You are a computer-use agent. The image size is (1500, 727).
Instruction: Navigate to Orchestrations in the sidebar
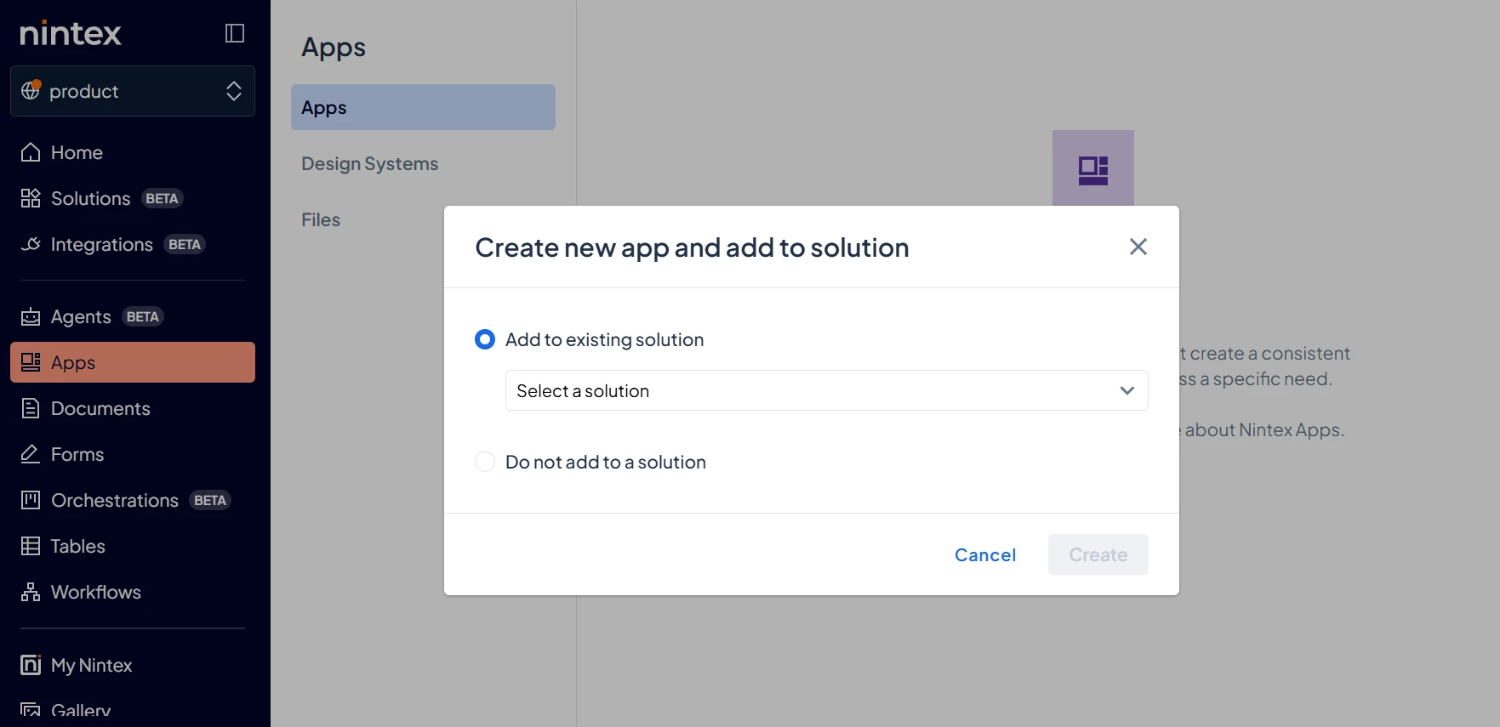[x=133, y=500]
